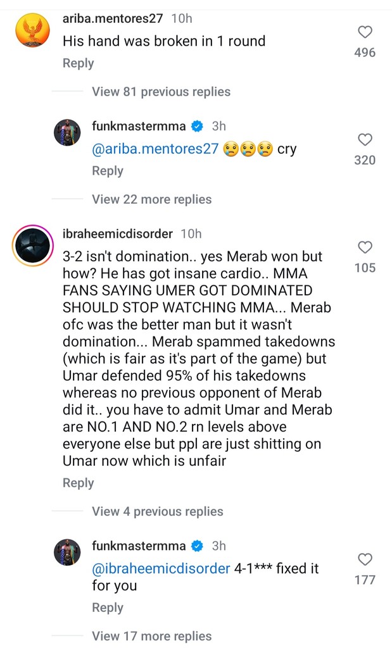Image resolution: width=392 pixels, height=648 pixels.
Task: Expand 'View 4 previous replies'
Action: pos(157,511)
